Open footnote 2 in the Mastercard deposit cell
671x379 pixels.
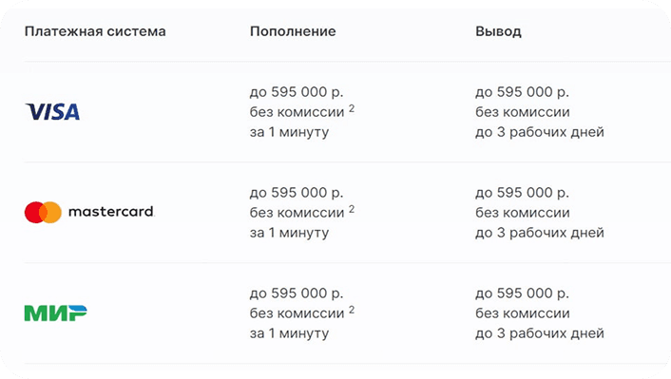tap(352, 209)
